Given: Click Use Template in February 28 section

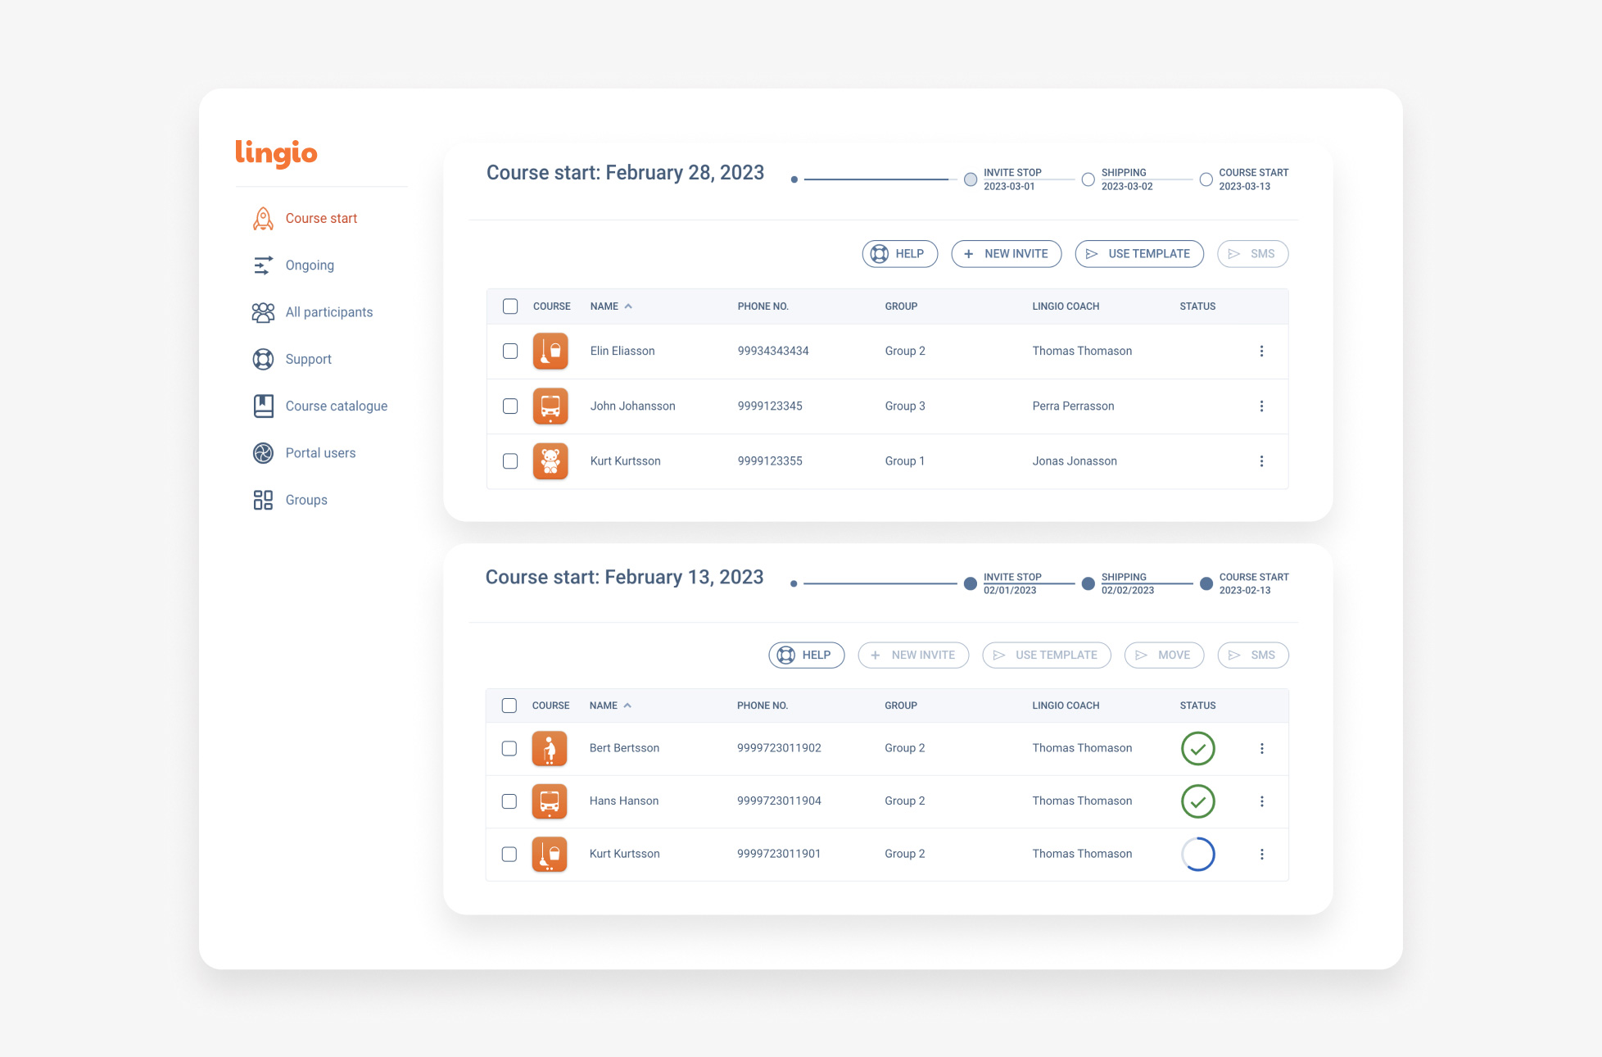Looking at the screenshot, I should 1138,252.
